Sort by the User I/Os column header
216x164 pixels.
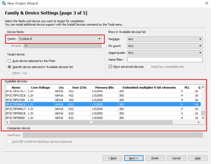[x=79, y=88]
